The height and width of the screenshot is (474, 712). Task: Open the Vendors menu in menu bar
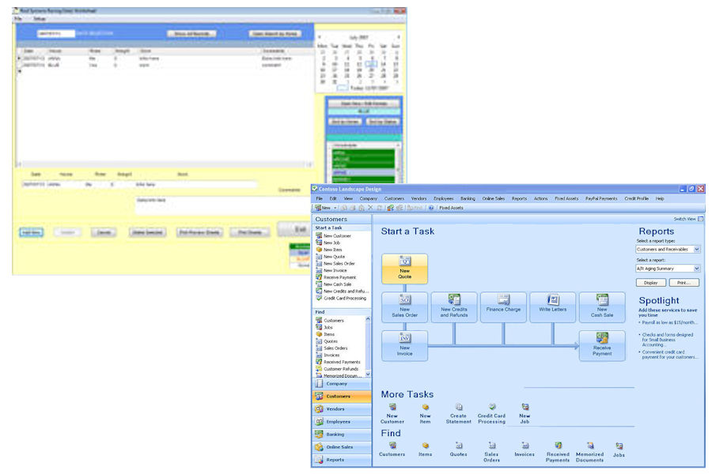[x=418, y=198]
